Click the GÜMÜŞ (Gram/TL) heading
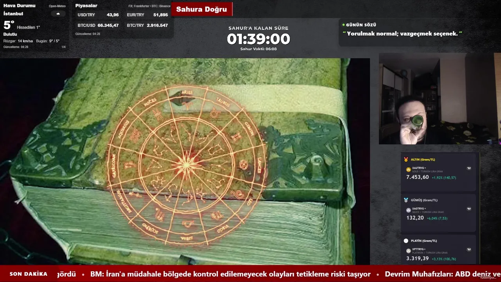501x282 pixels. (x=424, y=200)
